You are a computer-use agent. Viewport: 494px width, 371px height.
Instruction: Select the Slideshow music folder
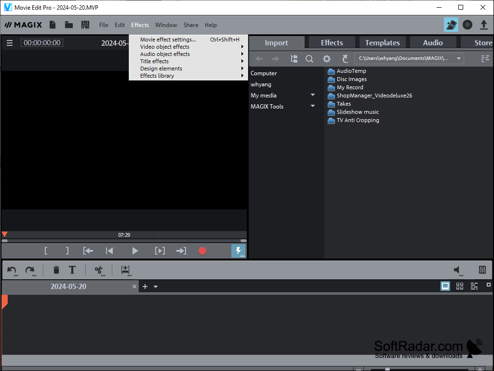point(353,112)
